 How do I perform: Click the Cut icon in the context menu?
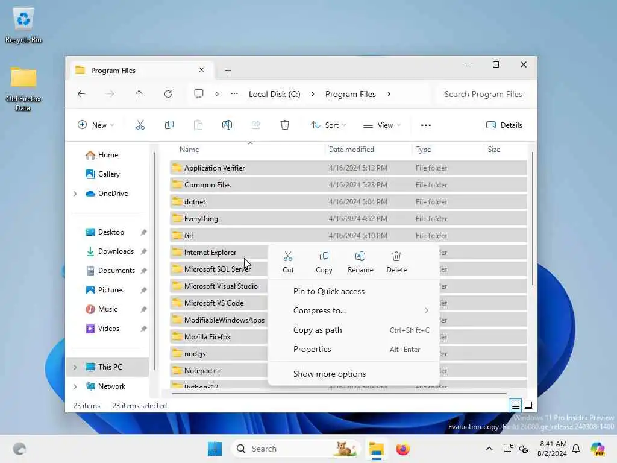(288, 257)
